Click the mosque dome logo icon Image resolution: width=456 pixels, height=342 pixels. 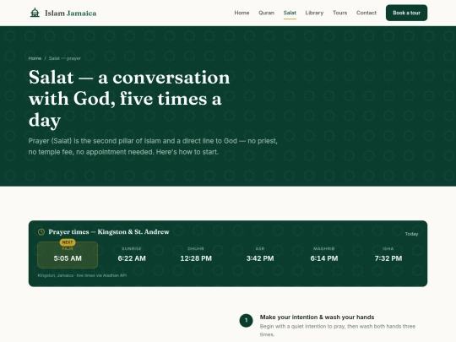[x=35, y=13]
